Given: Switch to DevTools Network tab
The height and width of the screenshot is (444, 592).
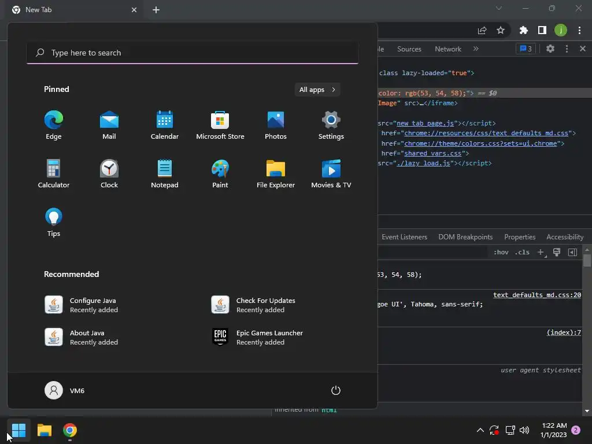Looking at the screenshot, I should point(448,49).
